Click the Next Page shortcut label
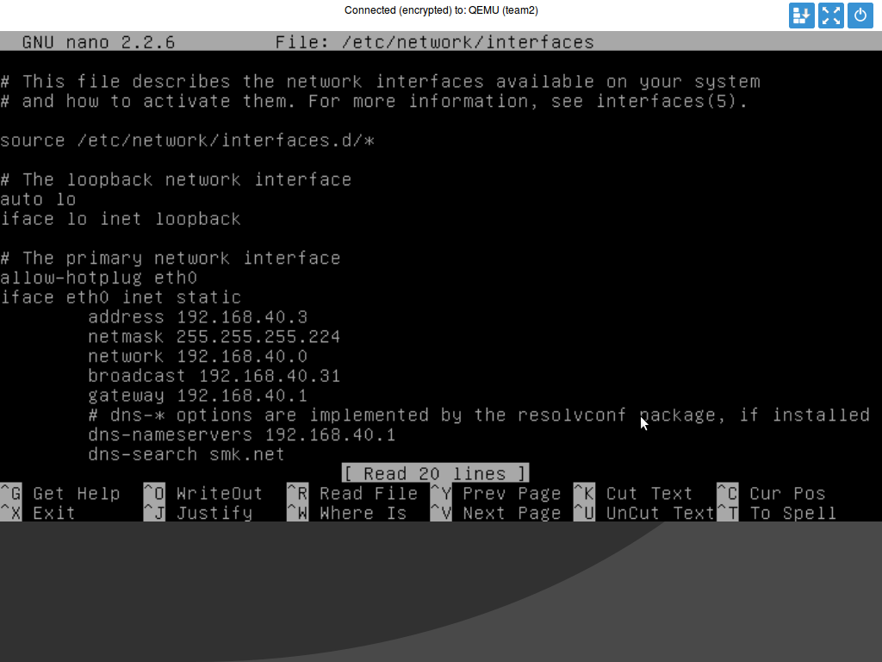882x662 pixels. point(512,513)
